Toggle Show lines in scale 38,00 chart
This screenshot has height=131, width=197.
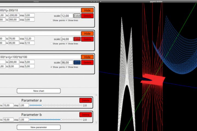(66, 67)
